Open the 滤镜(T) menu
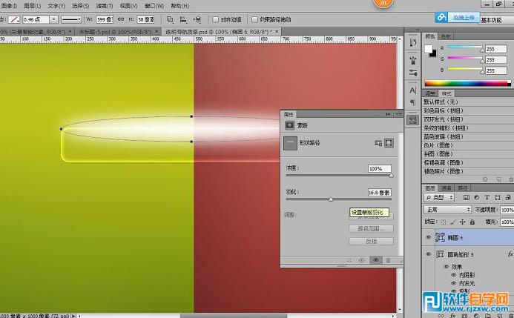The width and height of the screenshot is (514, 318). coord(105,6)
